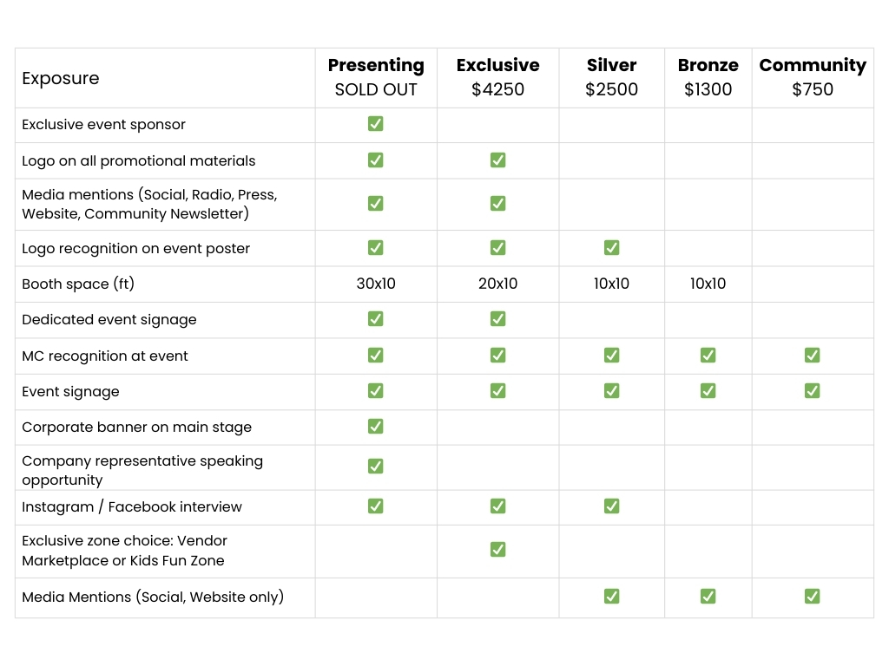Click Community checkmark for Media Mentions (Social, Website only)

[812, 597]
